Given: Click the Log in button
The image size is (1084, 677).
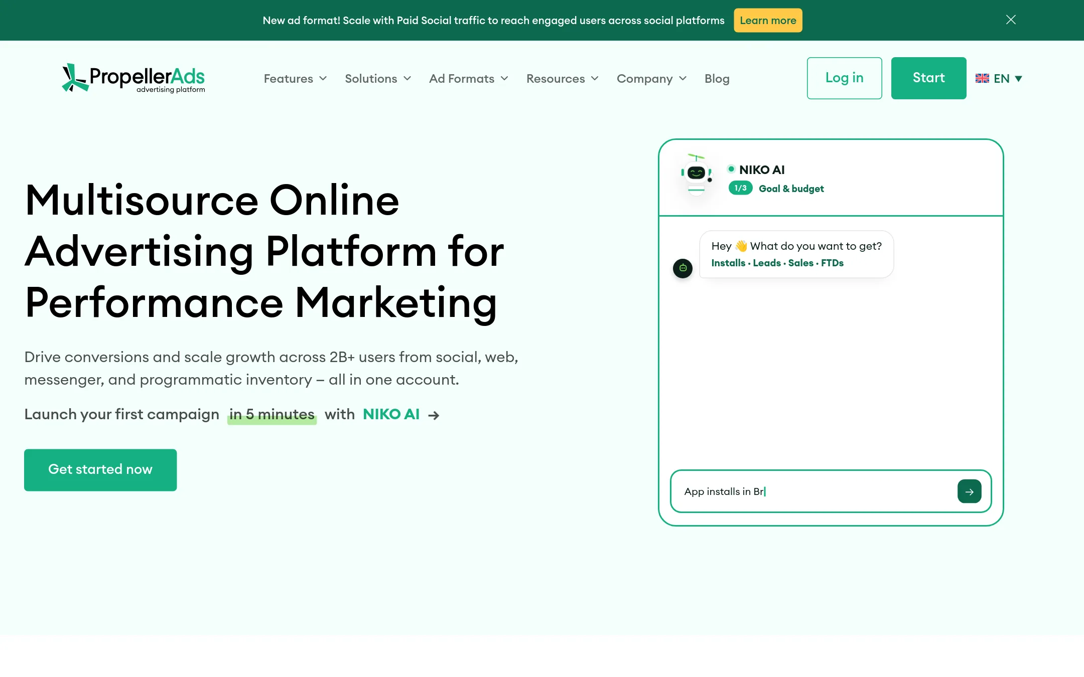Looking at the screenshot, I should pos(844,78).
